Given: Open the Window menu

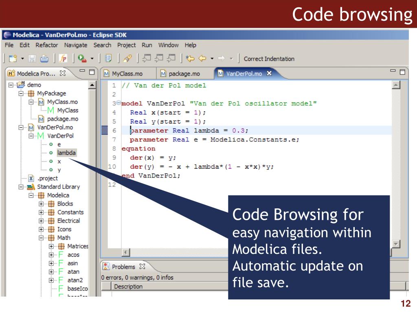Looking at the screenshot, I should click(x=168, y=45).
